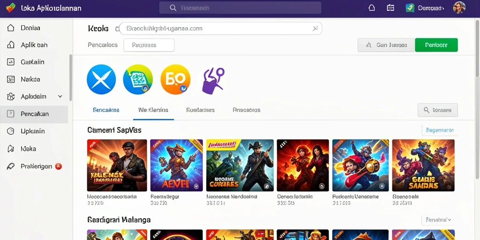The height and width of the screenshot is (240, 480).
Task: Open the purple bucket app icon
Action: pyautogui.click(x=213, y=80)
